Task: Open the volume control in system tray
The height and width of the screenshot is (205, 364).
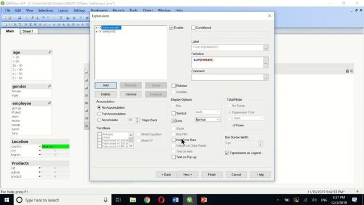Action: pyautogui.click(x=315, y=200)
